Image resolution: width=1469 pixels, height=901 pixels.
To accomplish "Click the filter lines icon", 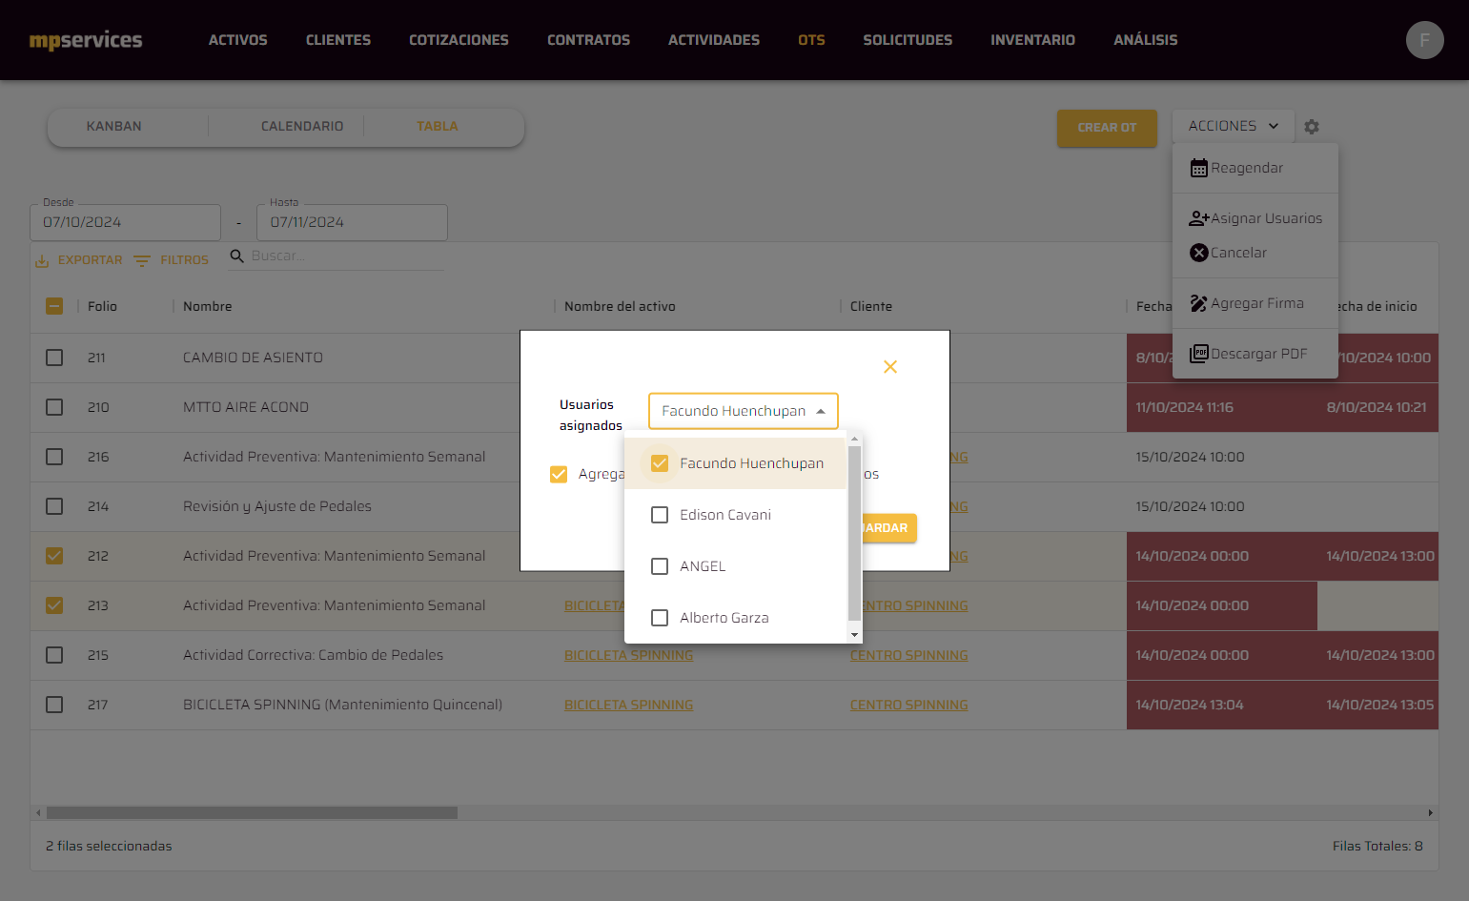I will point(142,260).
